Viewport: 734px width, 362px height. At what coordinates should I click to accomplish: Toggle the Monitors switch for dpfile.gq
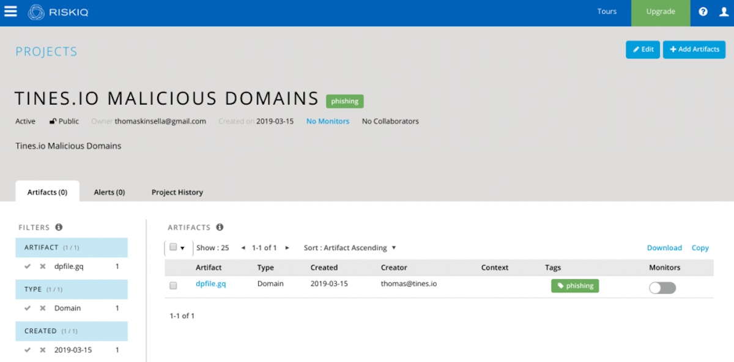(662, 287)
